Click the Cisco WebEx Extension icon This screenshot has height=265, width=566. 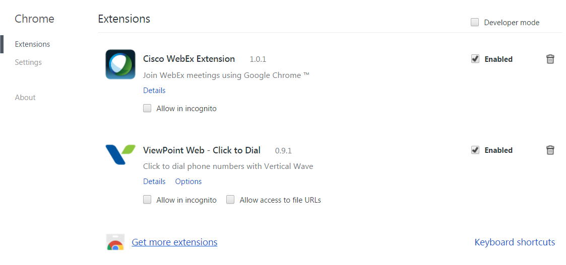(120, 64)
